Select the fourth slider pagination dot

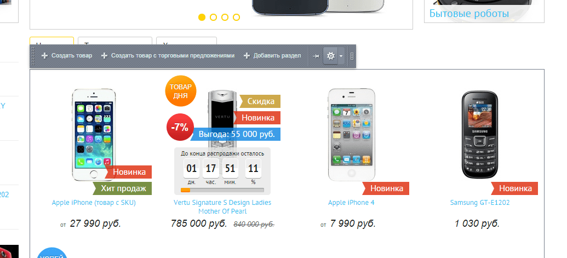237,17
